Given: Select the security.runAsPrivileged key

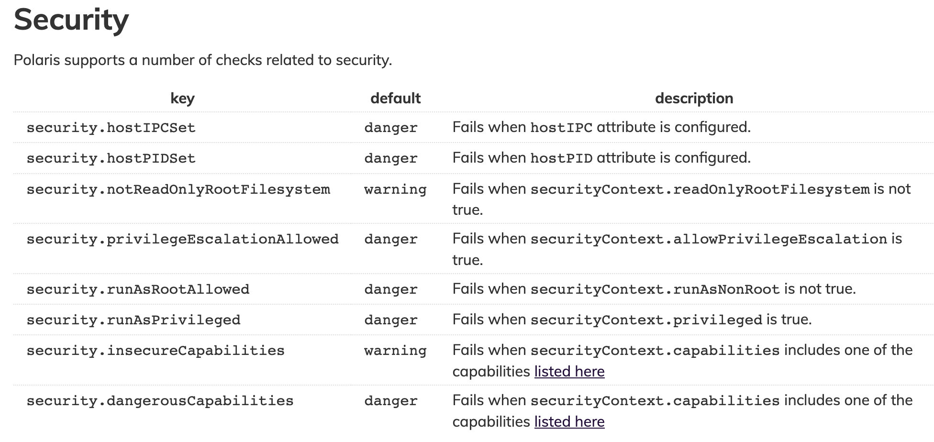Looking at the screenshot, I should pos(133,320).
